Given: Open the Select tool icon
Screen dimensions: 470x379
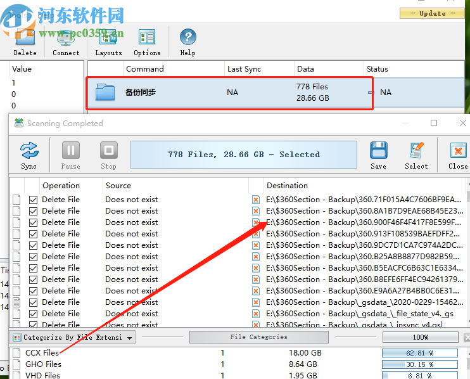Looking at the screenshot, I should click(x=416, y=150).
